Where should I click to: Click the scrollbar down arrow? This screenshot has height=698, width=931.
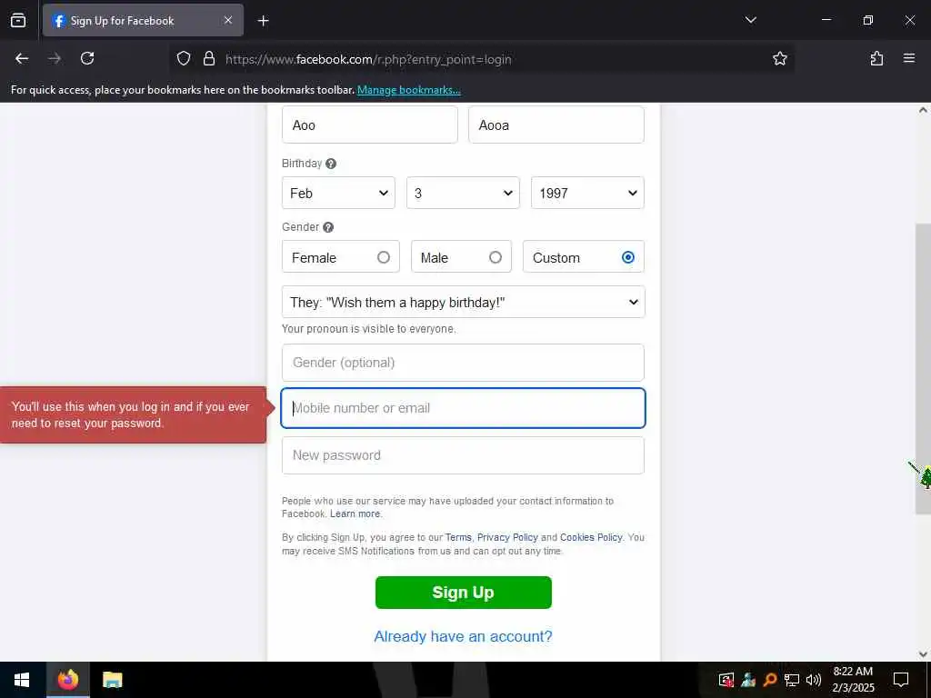point(923,654)
